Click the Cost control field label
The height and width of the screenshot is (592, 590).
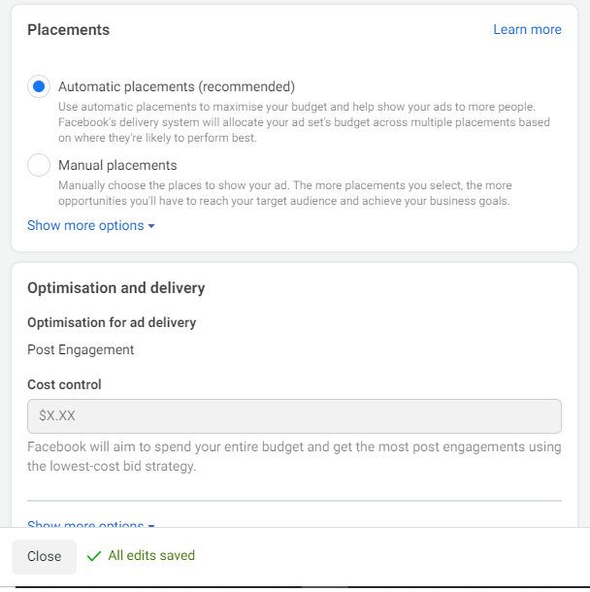[64, 384]
